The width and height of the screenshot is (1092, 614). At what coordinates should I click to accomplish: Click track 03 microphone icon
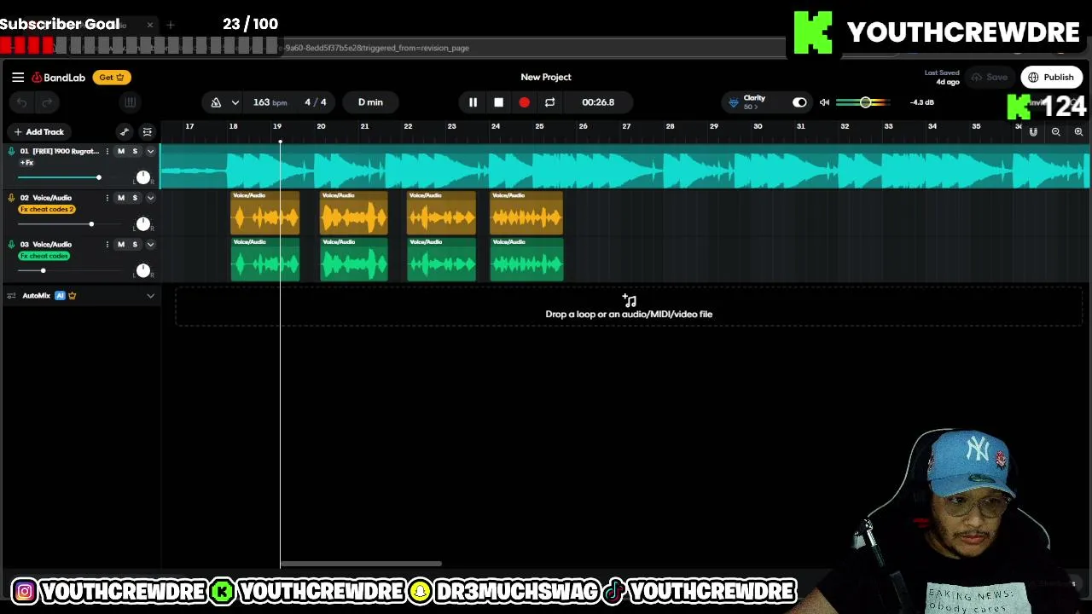point(11,245)
